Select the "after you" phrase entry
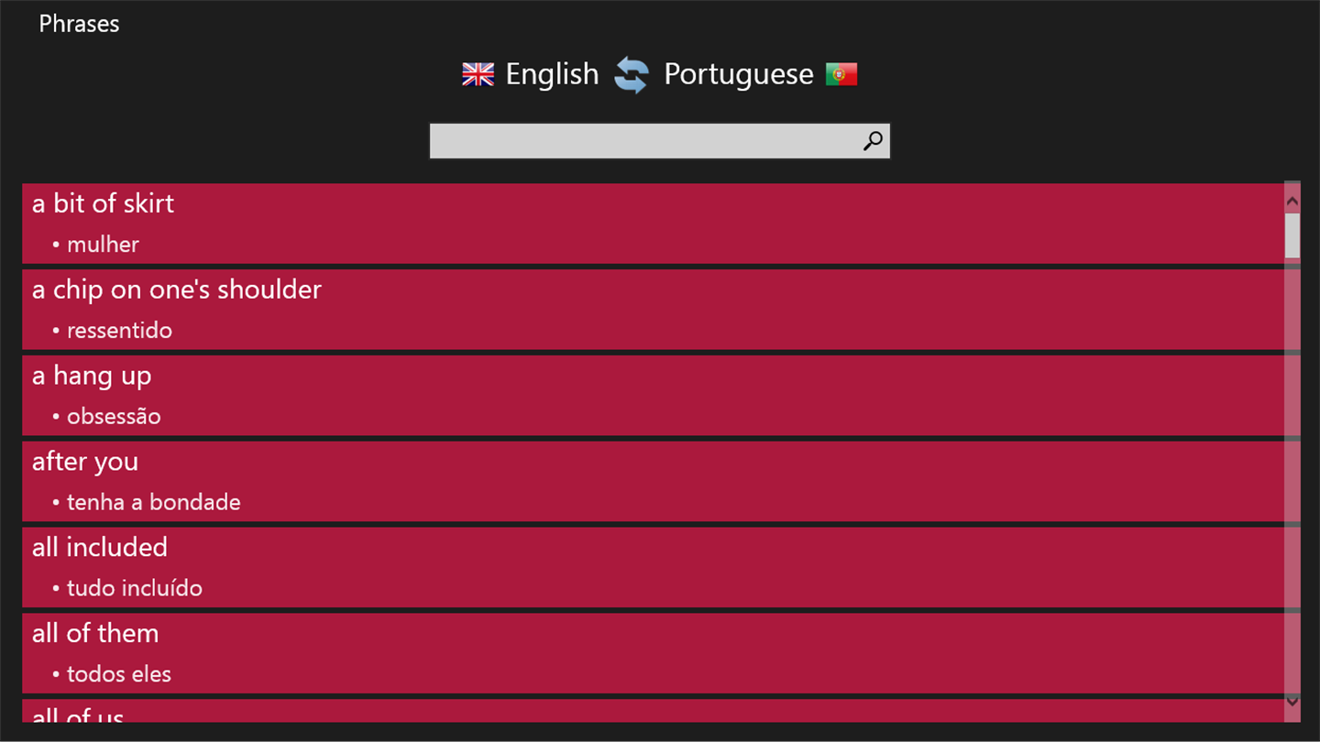Image resolution: width=1320 pixels, height=742 pixels. (85, 462)
